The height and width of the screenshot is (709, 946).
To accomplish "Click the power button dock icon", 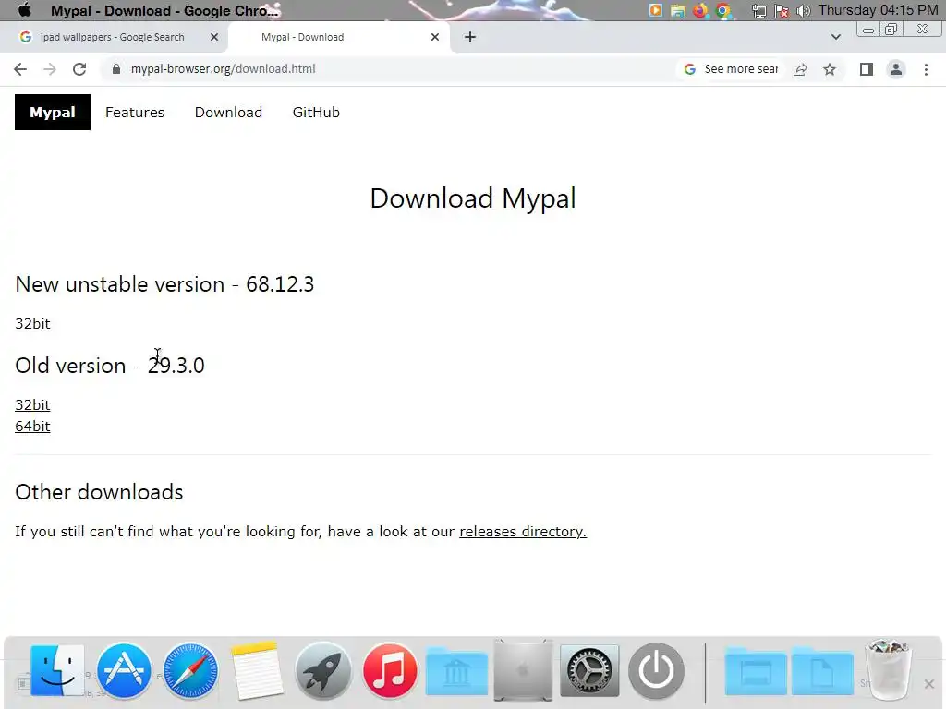I will point(657,670).
